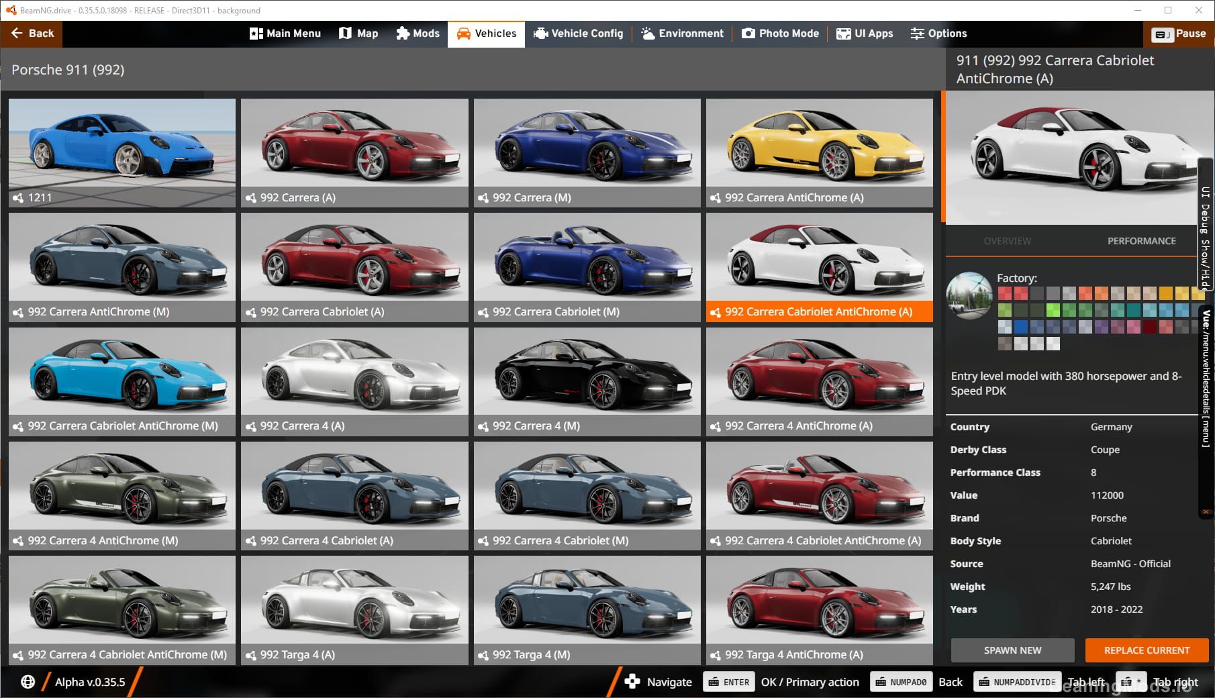This screenshot has width=1215, height=698.
Task: Click config icon beside 992 Carrera Cabriolet (M)
Action: [483, 312]
